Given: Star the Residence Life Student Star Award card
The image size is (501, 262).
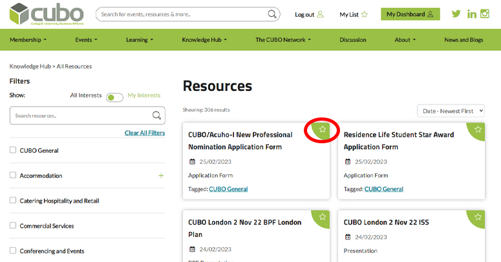Looking at the screenshot, I should point(478,129).
